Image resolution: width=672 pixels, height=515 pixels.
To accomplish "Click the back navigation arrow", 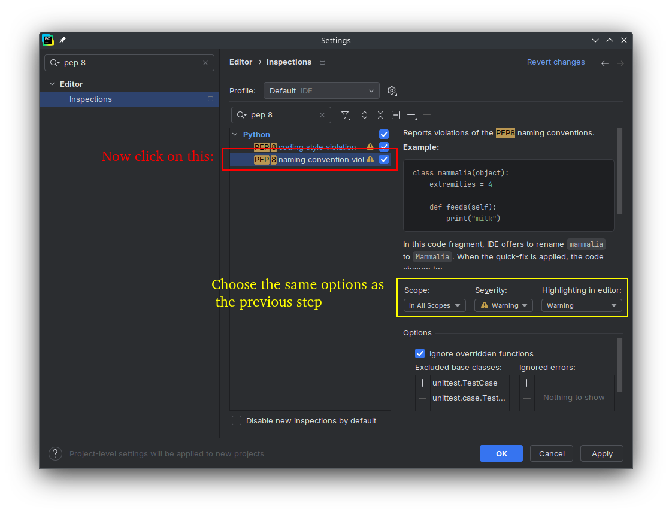I will pos(605,63).
